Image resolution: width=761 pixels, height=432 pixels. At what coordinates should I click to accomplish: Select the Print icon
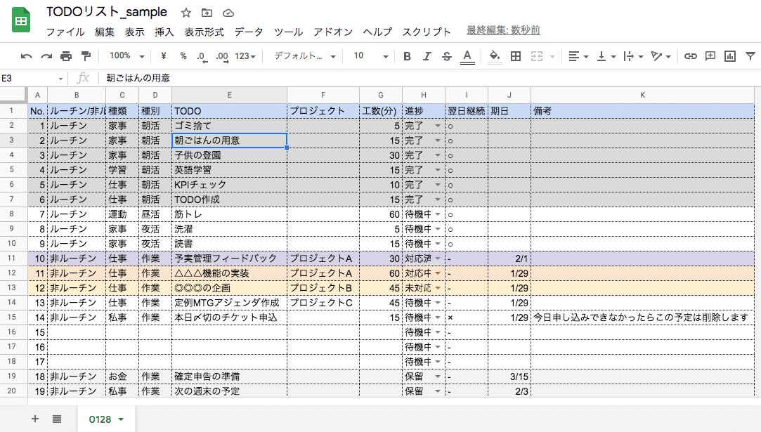(66, 55)
